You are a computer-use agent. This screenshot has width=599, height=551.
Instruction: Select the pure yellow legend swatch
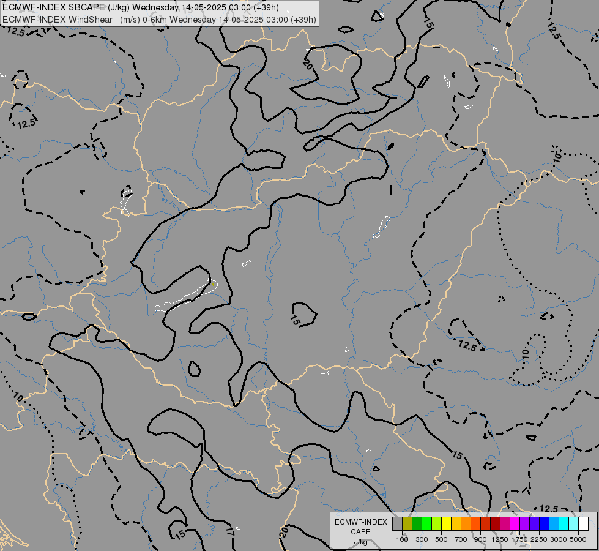click(446, 524)
